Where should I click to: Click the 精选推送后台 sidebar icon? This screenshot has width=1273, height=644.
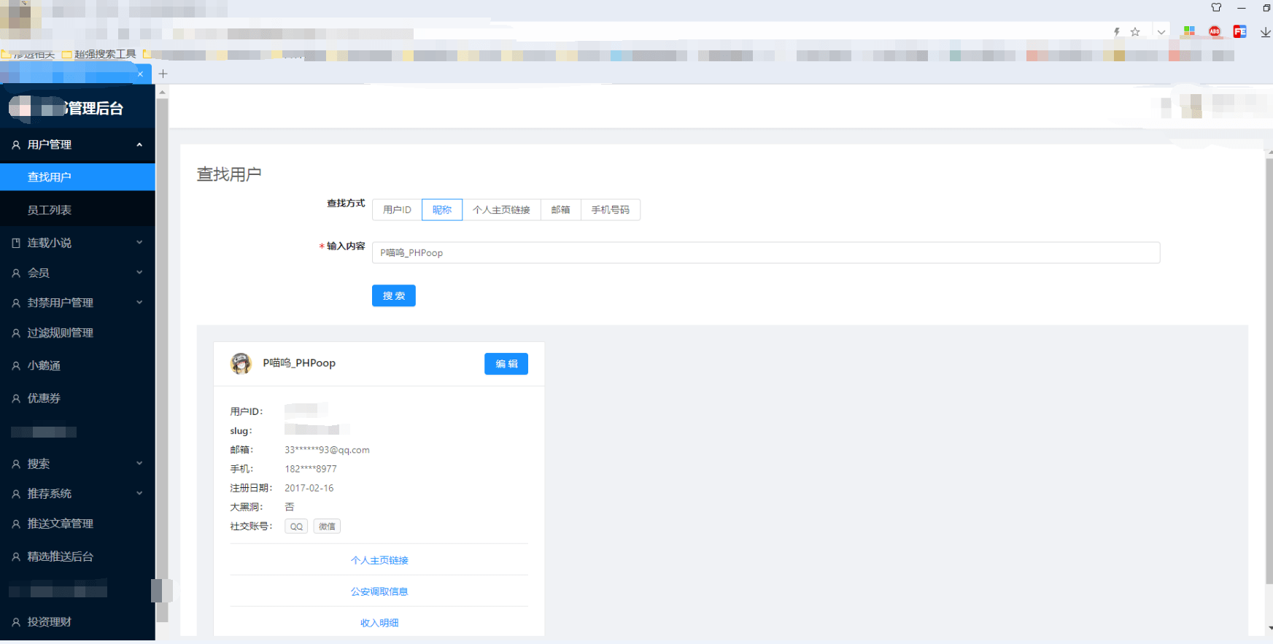point(16,556)
